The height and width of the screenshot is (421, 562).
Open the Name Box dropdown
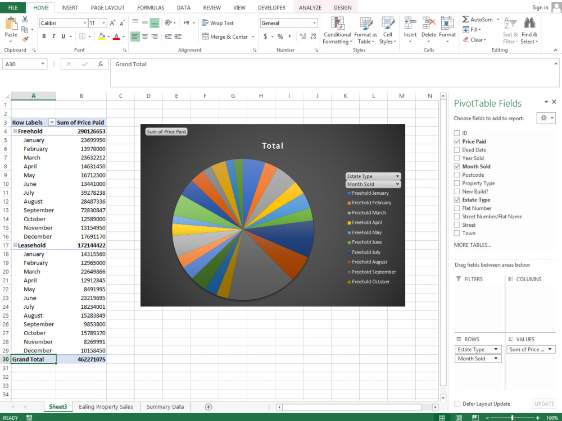tap(43, 64)
